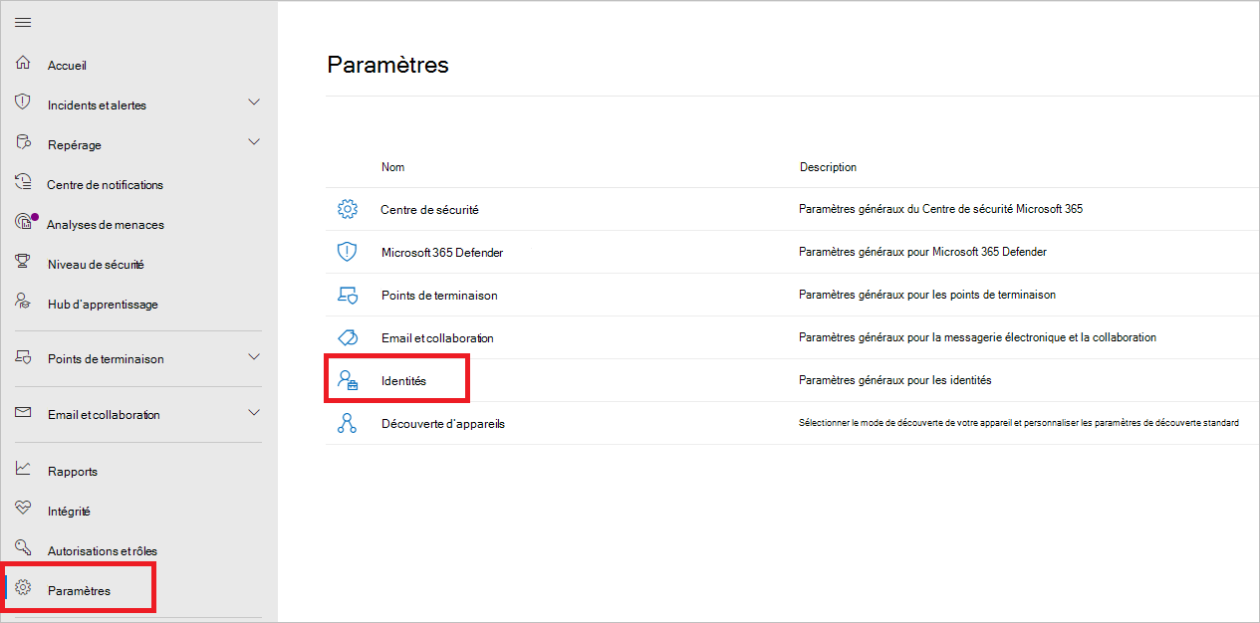Select the Centre de sécurité gear icon
This screenshot has height=623, width=1260.
click(x=347, y=209)
